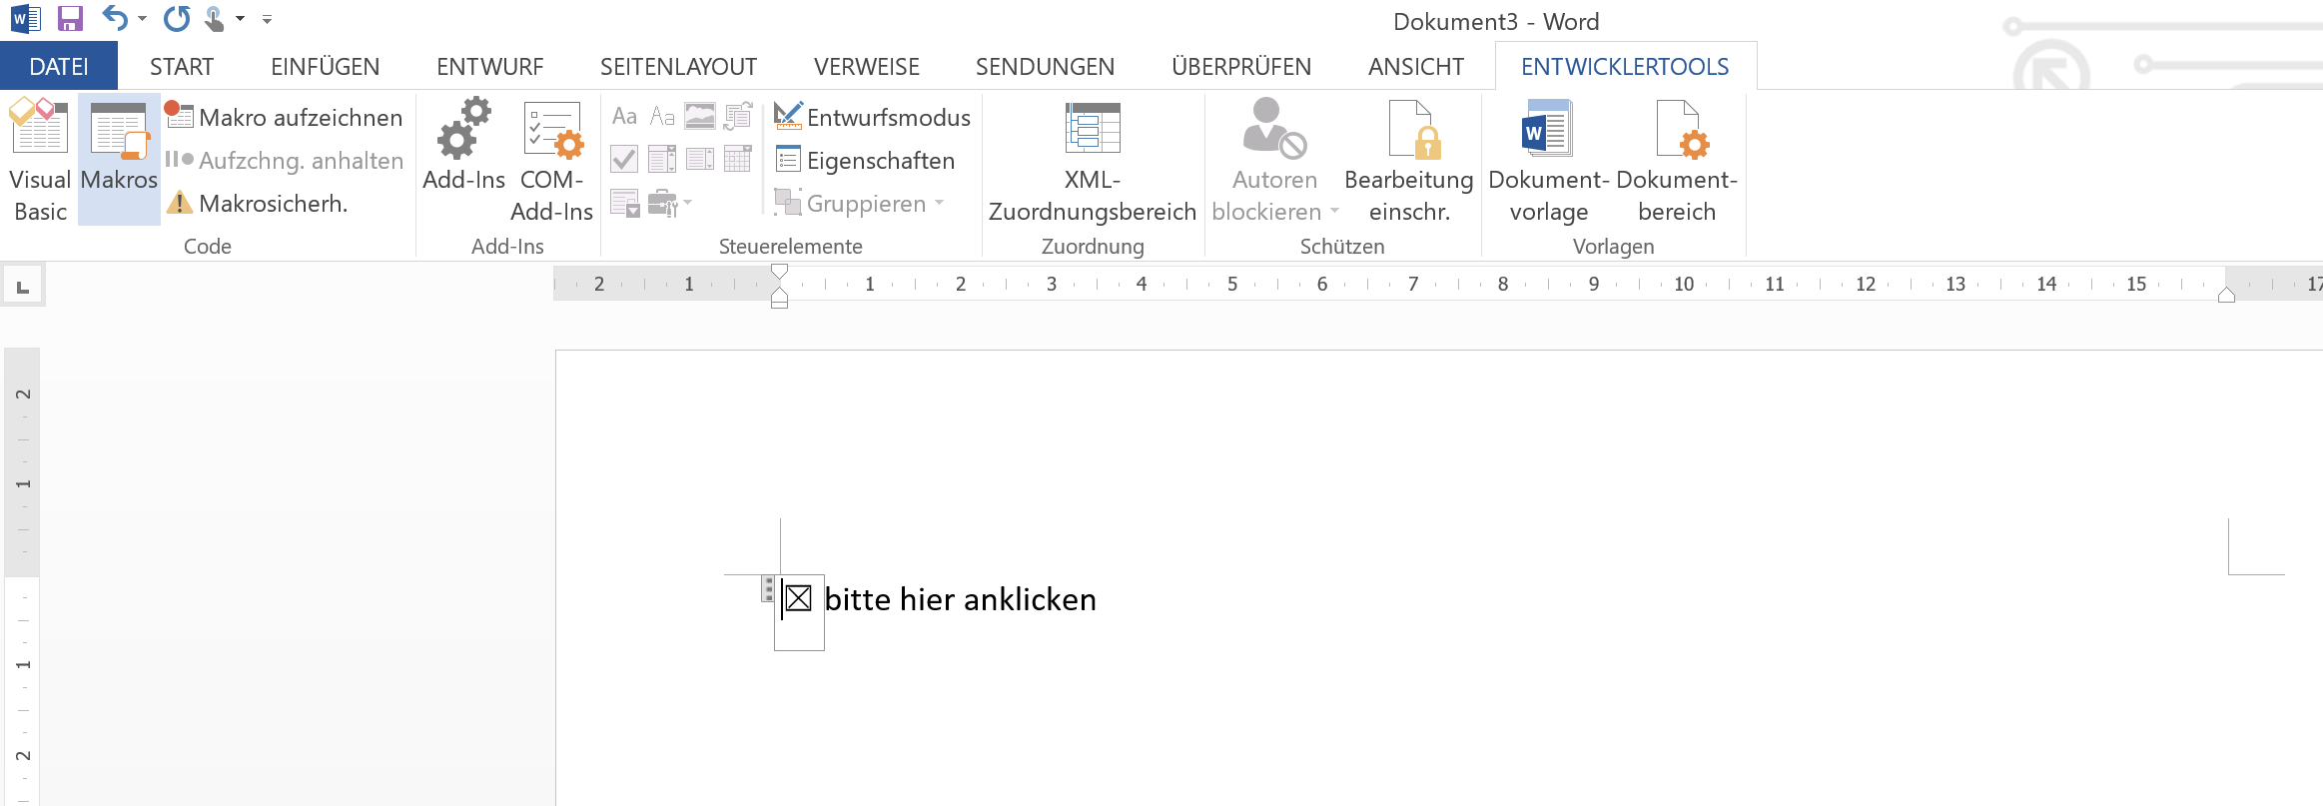Expand the Undo history dropdown arrow
2323x806 pixels.
[x=142, y=19]
